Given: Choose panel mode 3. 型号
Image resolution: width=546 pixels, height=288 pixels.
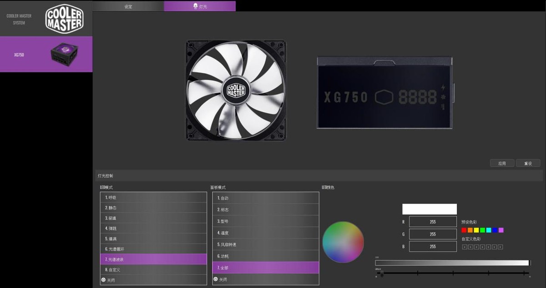Looking at the screenshot, I should pyautogui.click(x=266, y=221).
